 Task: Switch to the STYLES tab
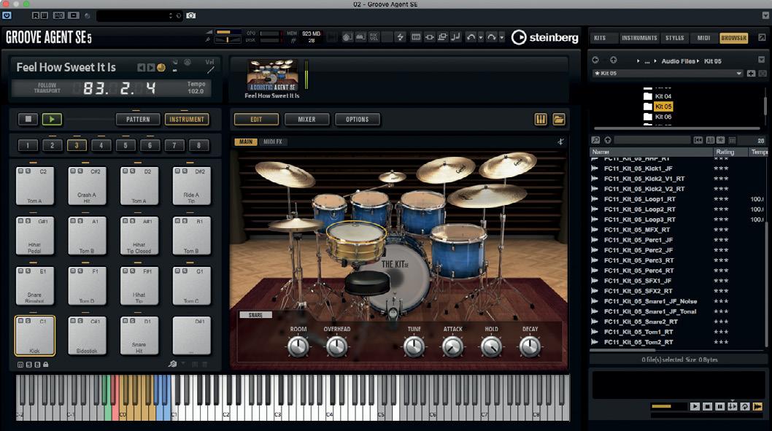pyautogui.click(x=674, y=38)
